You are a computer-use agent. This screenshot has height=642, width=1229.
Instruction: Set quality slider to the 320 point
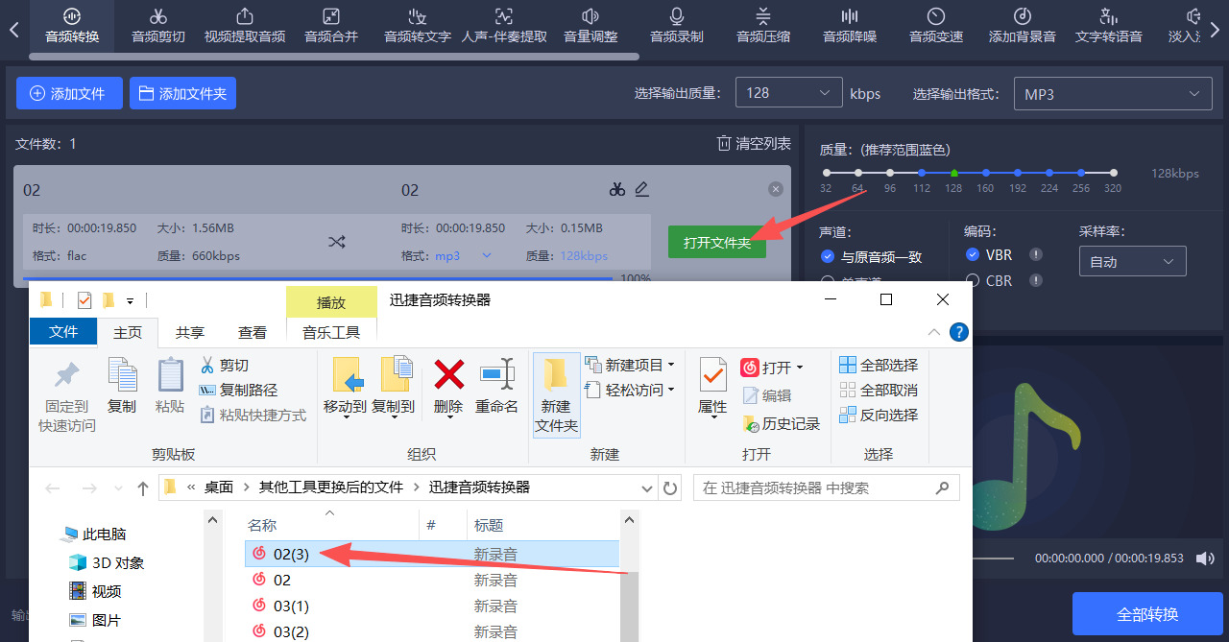point(1114,174)
